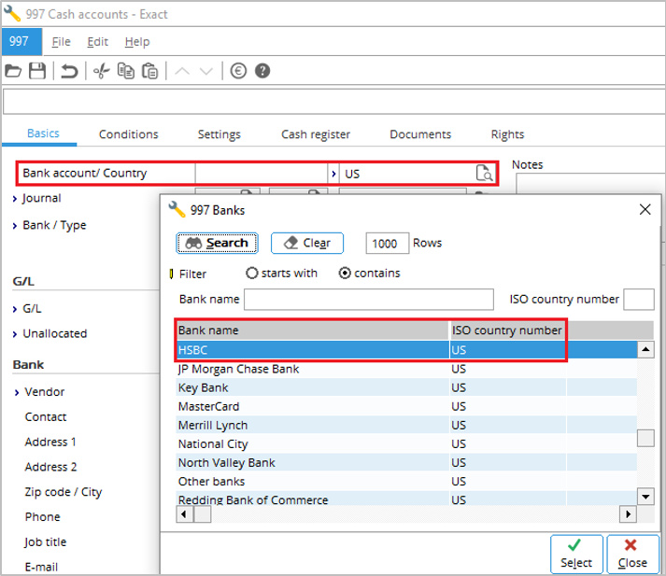Click the Copy icon in toolbar
This screenshot has width=666, height=576.
coord(125,71)
